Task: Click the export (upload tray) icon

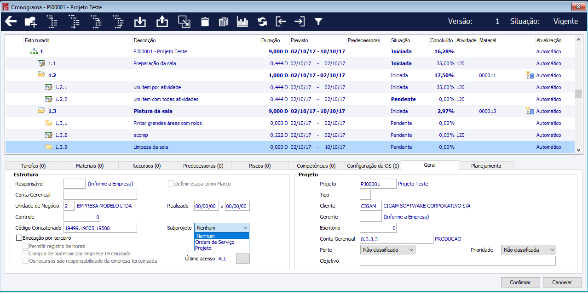Action: (x=162, y=22)
